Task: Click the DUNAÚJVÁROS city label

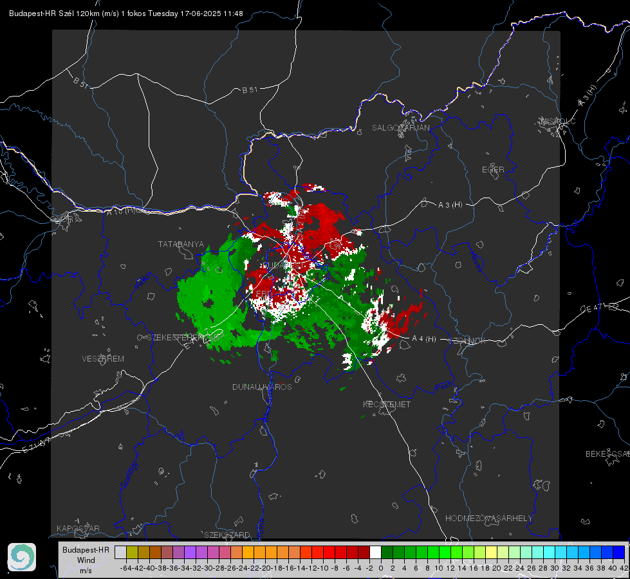Action: click(x=262, y=387)
